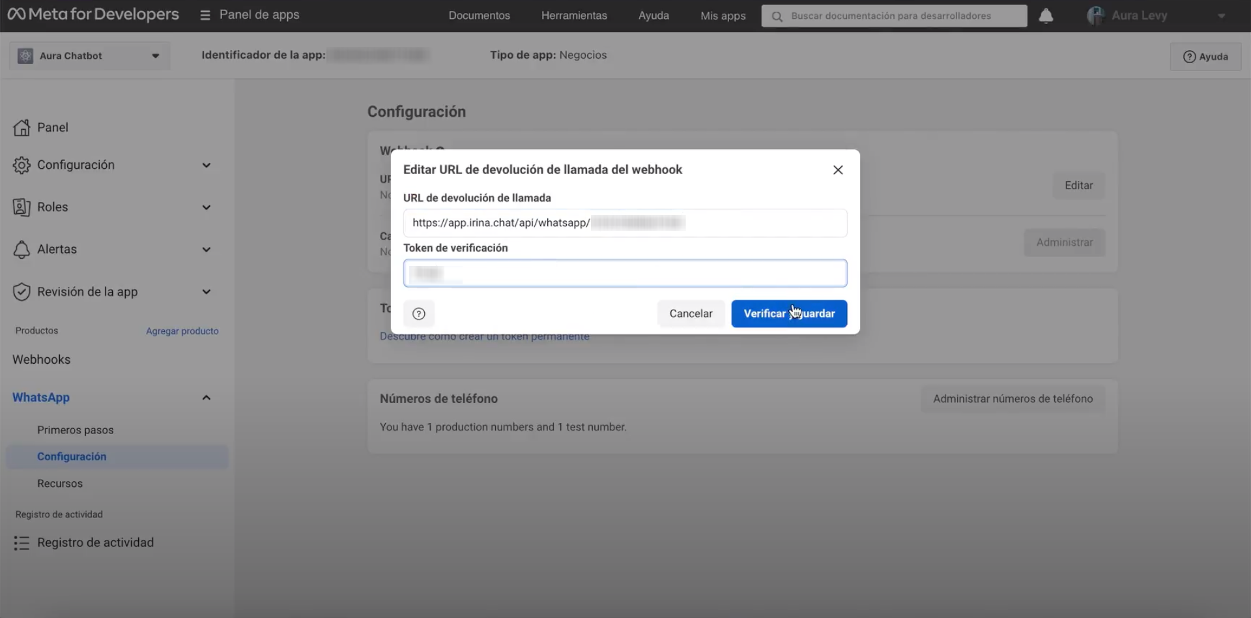
Task: Open Descubre cómo crear un token permanente link
Action: click(x=485, y=336)
